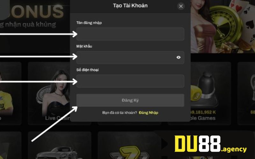Open the Đăng Nhập login link
Viewport: 255px width, 159px height.
(148, 113)
